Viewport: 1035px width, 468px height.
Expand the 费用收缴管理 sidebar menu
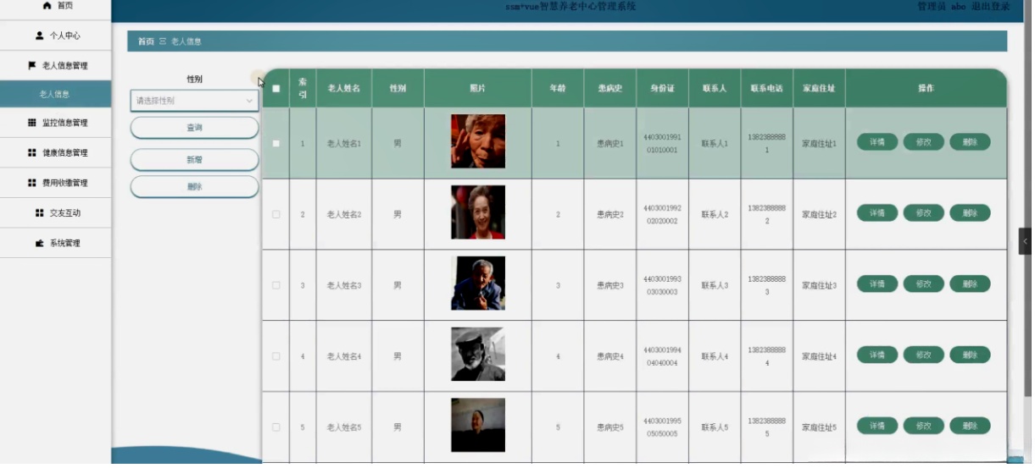pyautogui.click(x=56, y=183)
